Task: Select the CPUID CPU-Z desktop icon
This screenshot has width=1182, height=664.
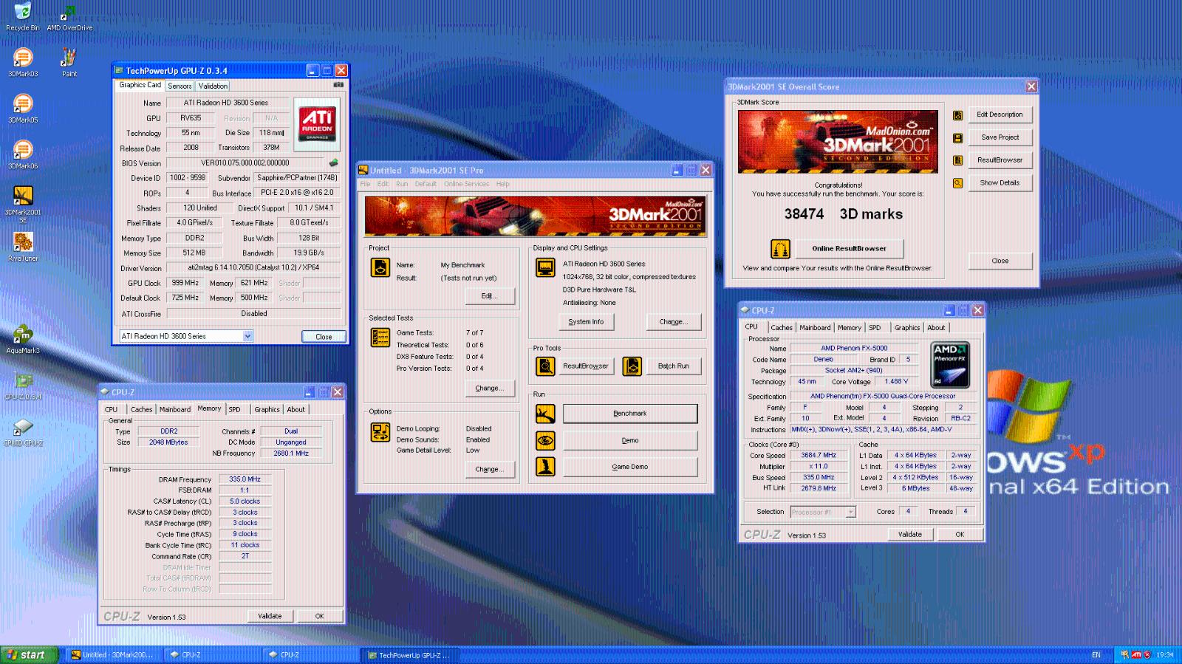Action: pyautogui.click(x=23, y=431)
